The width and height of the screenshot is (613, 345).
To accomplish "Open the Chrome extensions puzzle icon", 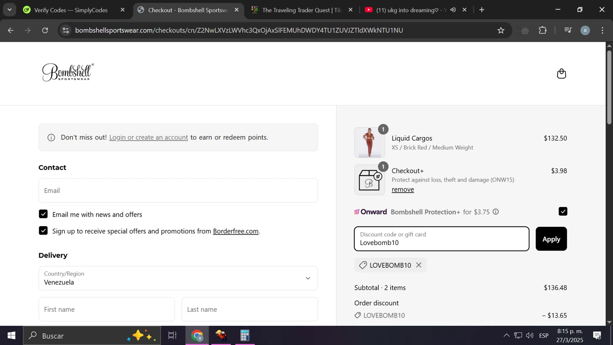I will pos(543,30).
